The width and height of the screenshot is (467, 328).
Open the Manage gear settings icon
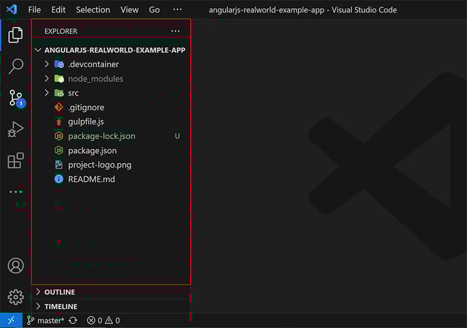(16, 296)
